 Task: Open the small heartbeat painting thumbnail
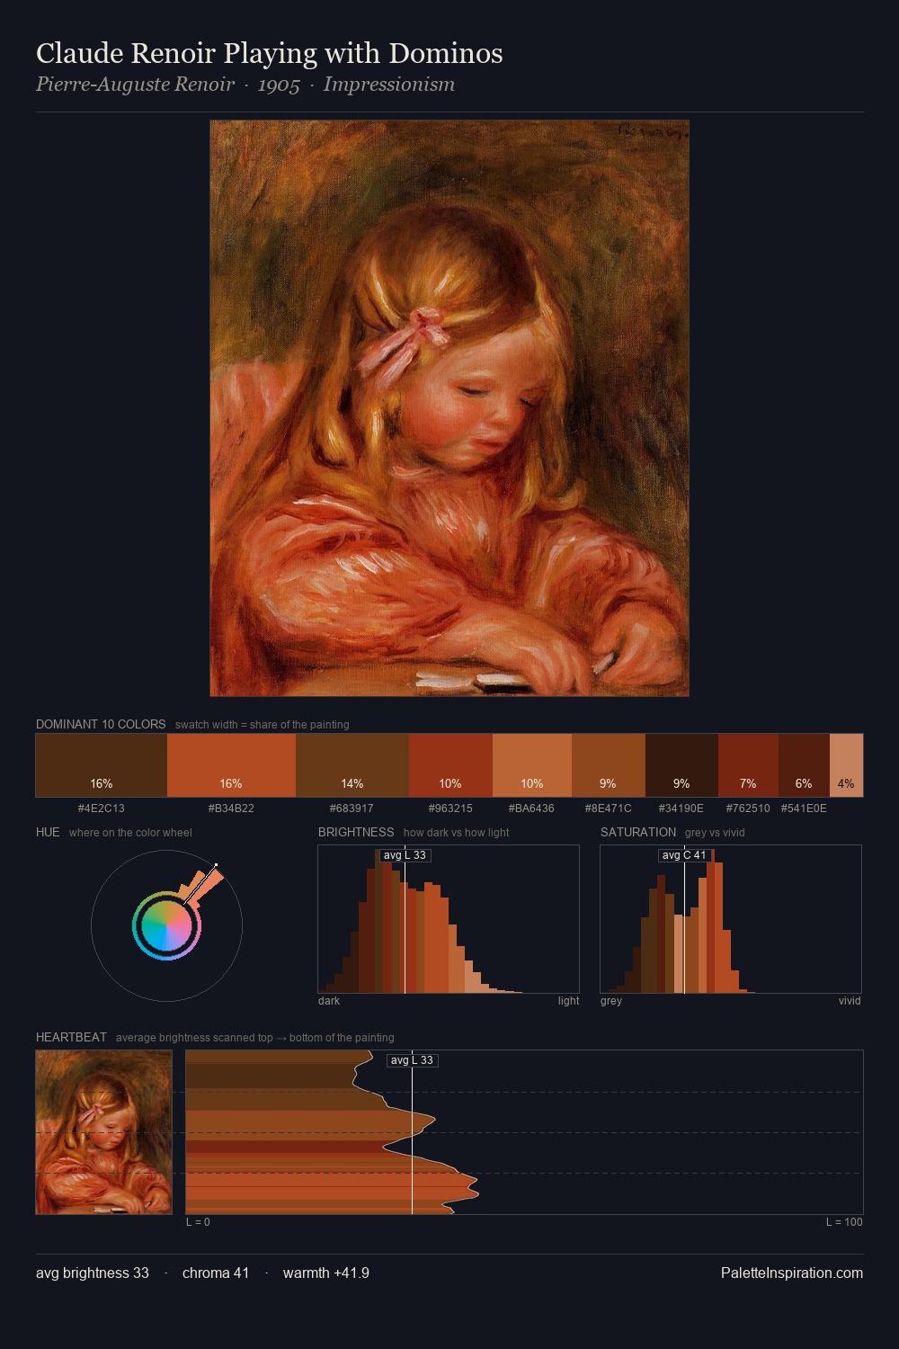pyautogui.click(x=103, y=1132)
